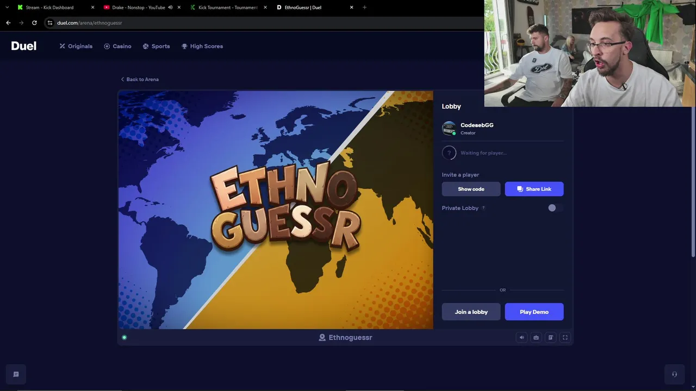Go back to Arena
This screenshot has height=391, width=696.
(x=140, y=79)
